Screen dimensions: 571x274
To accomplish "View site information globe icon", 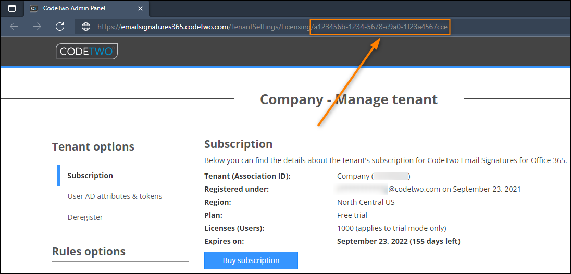I will point(86,27).
